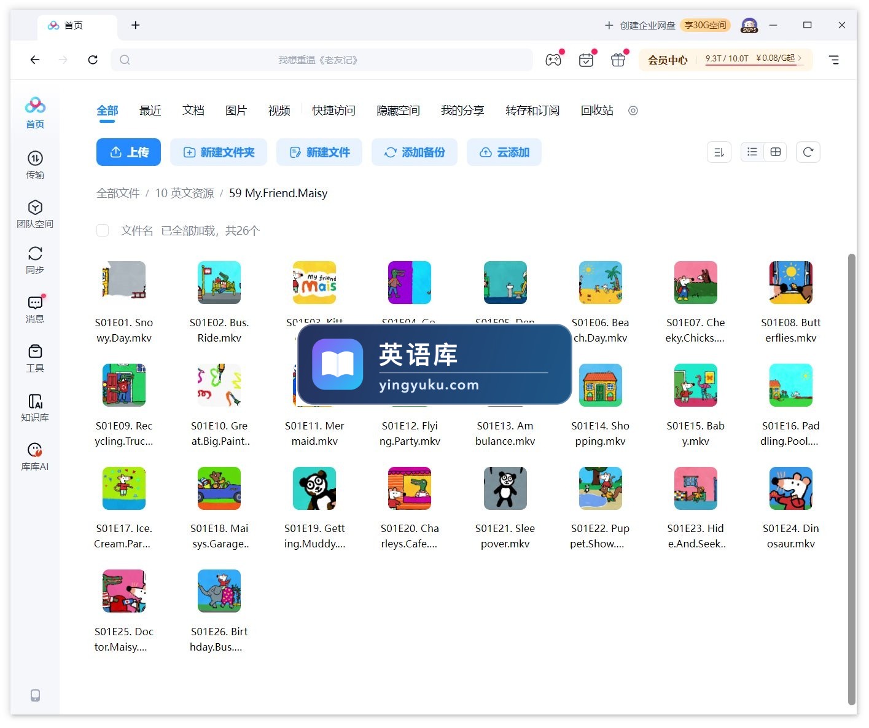Tick the select-all checkbox beside 文件名

(103, 230)
